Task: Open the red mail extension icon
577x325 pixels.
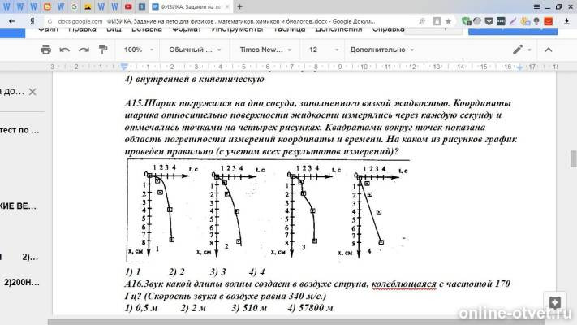Action: 549,21
